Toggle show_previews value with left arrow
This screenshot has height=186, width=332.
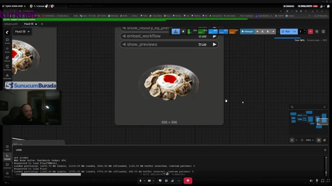point(124,44)
